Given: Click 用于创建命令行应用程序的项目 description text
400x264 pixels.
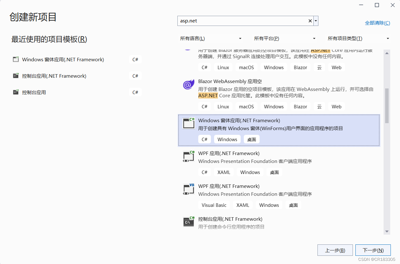Looking at the screenshot, I should click(x=231, y=227).
